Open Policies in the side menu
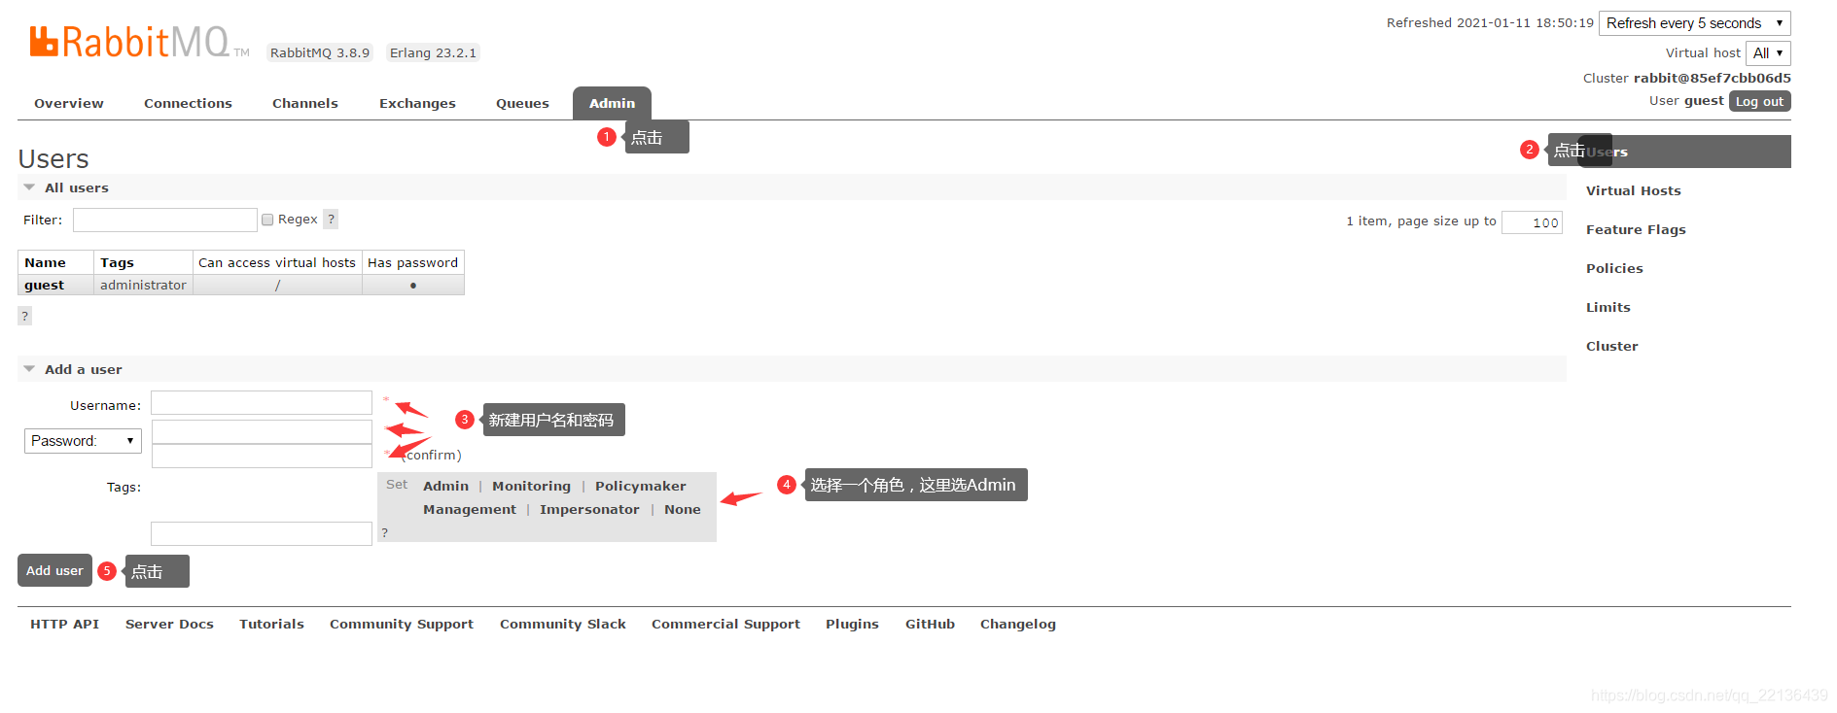 point(1614,268)
